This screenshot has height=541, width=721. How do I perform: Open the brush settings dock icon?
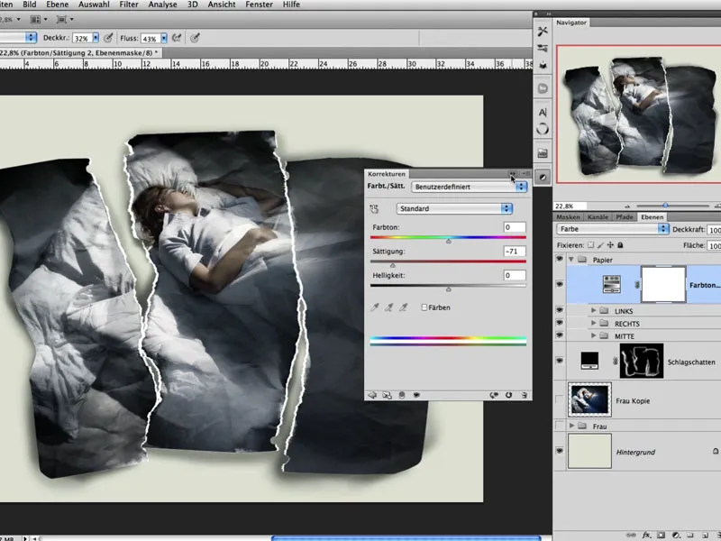point(543,48)
